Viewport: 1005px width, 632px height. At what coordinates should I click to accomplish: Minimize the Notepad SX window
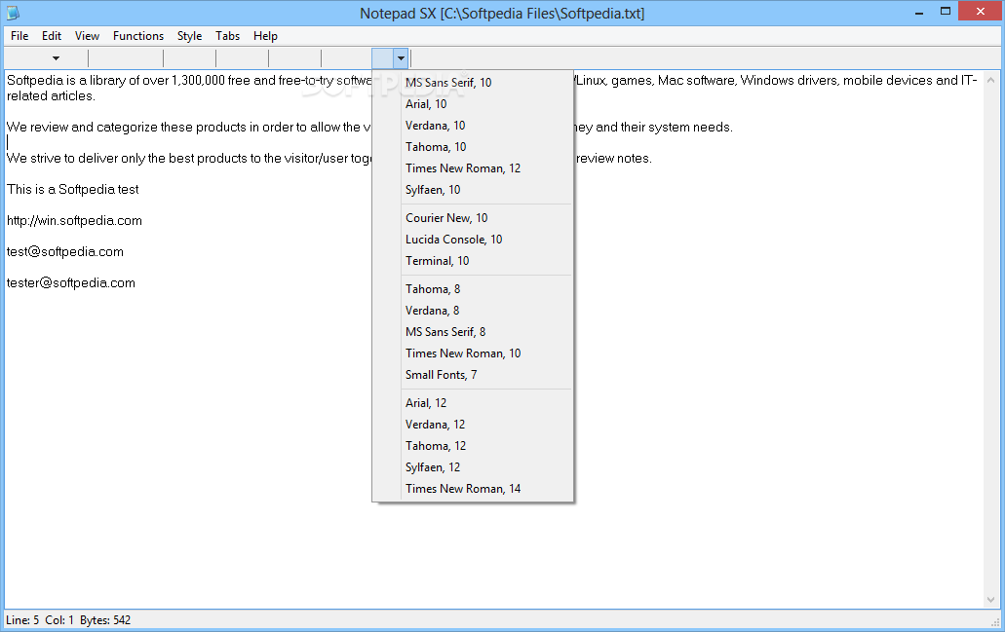point(919,12)
